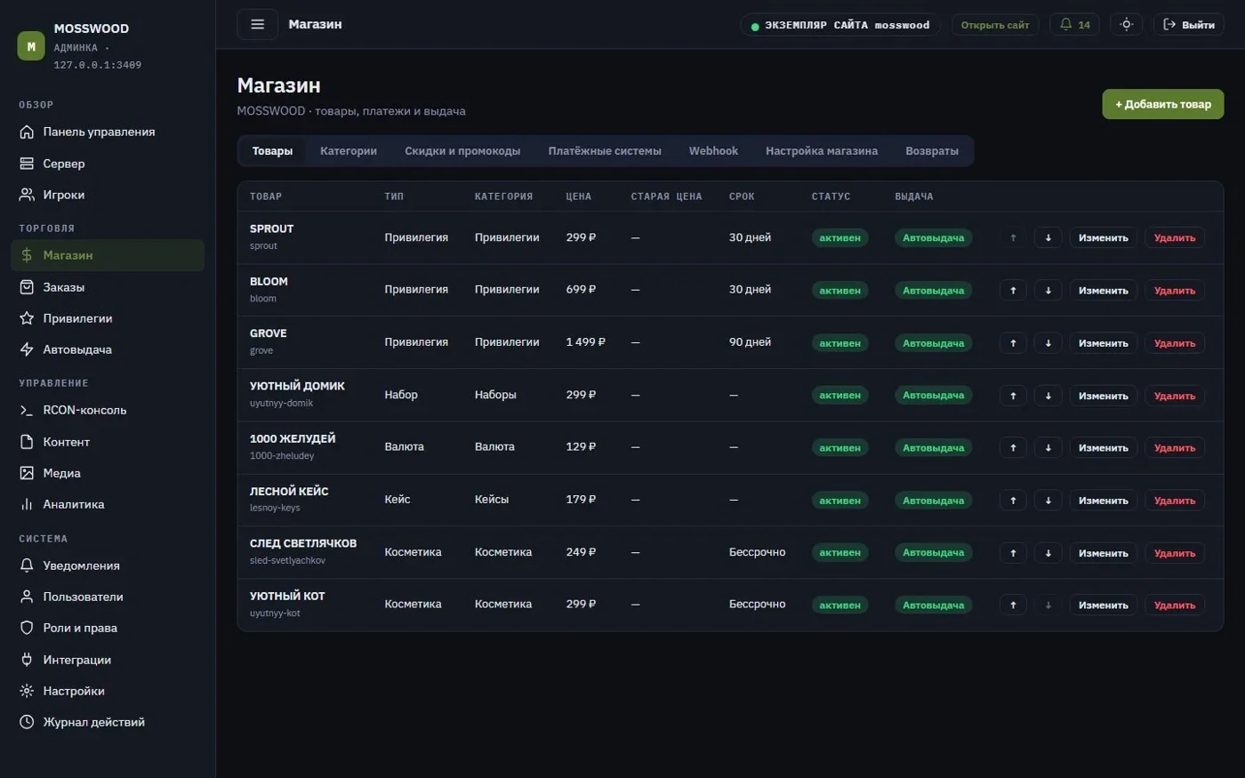Click Удалить for the GROVE product

coord(1175,343)
